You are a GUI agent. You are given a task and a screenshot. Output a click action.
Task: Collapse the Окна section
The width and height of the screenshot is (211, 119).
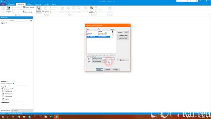pyautogui.click(x=5, y=87)
